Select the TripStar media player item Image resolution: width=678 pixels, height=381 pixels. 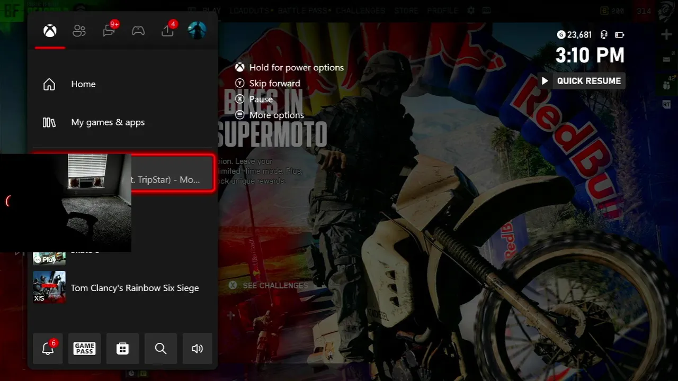pos(172,173)
